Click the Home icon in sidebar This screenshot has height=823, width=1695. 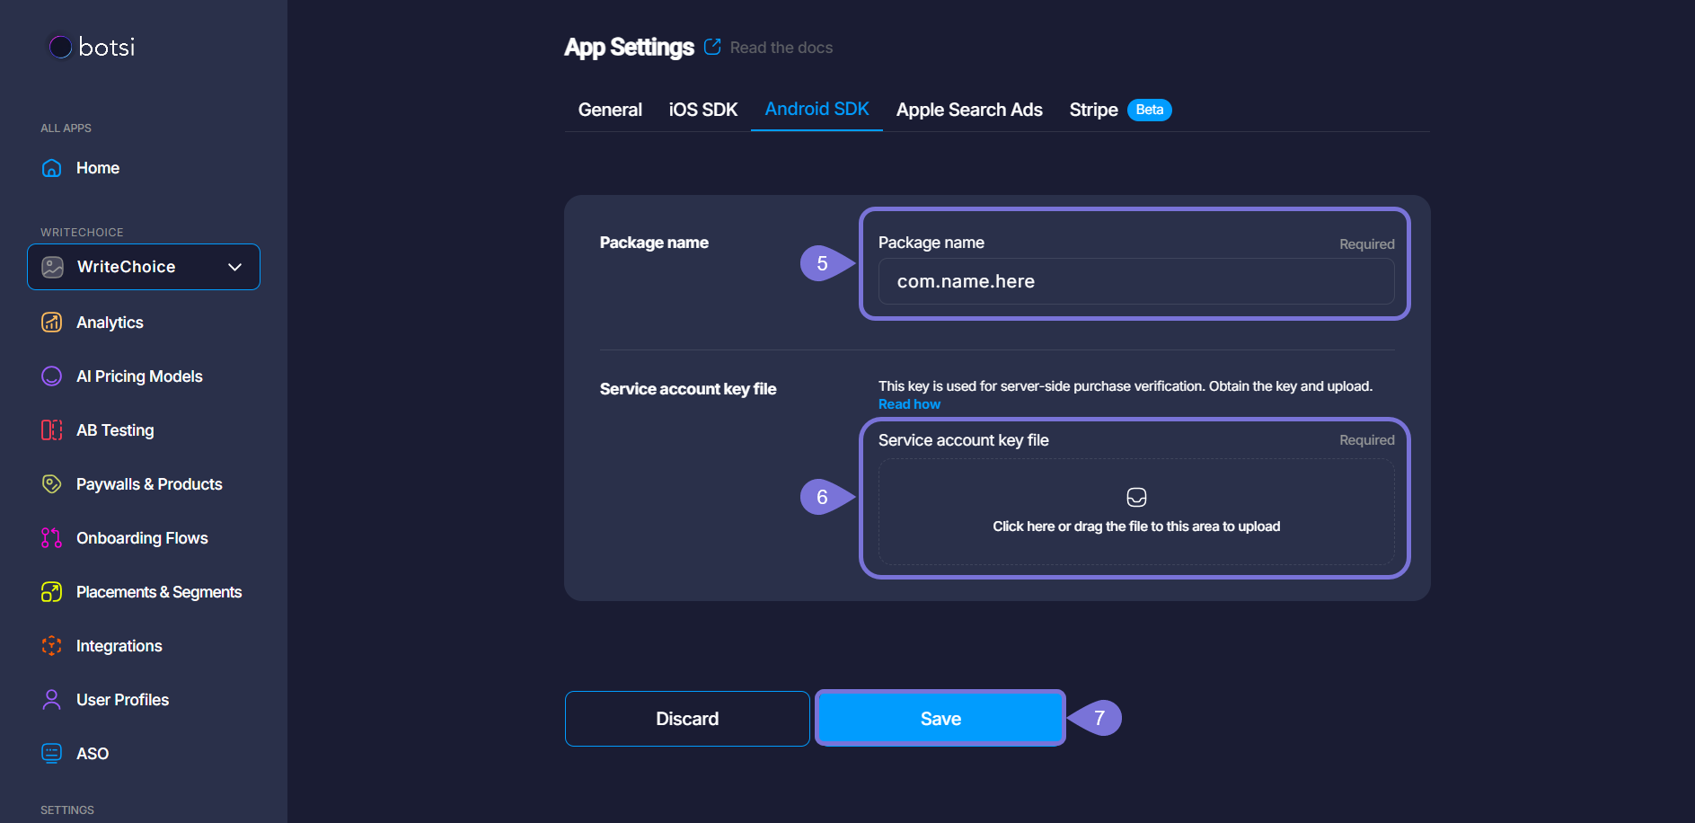point(52,168)
